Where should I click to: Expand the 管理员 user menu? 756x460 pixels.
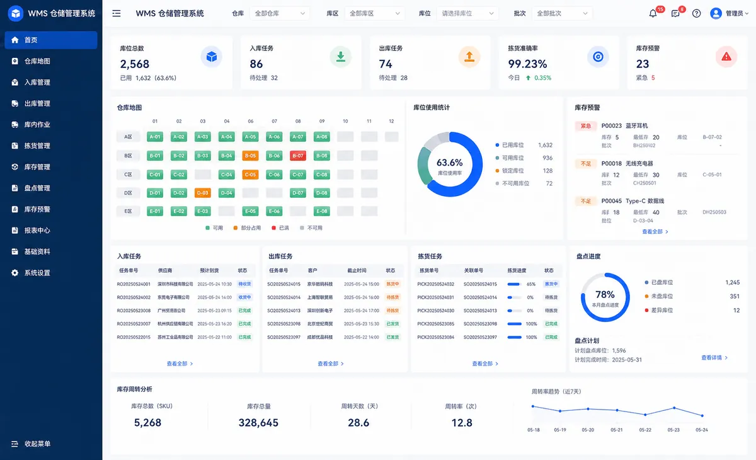point(736,13)
